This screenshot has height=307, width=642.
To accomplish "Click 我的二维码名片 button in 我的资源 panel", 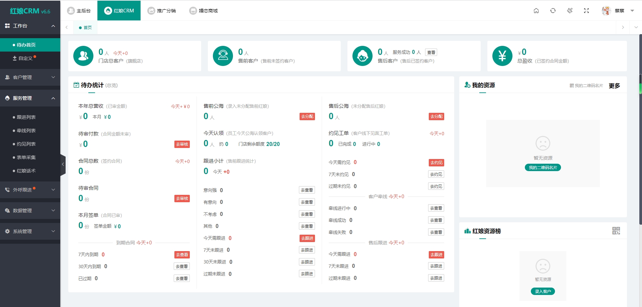I will [x=543, y=167].
